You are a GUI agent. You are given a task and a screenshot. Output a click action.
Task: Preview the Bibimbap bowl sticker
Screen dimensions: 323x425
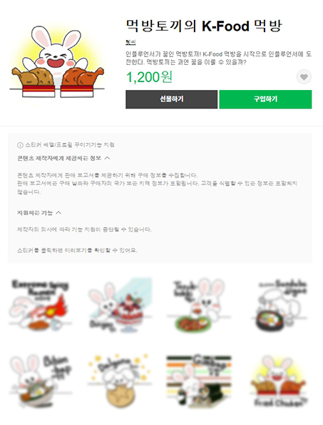pyautogui.click(x=41, y=381)
